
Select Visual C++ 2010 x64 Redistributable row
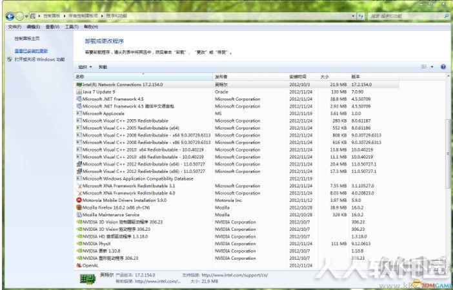click(x=236, y=150)
